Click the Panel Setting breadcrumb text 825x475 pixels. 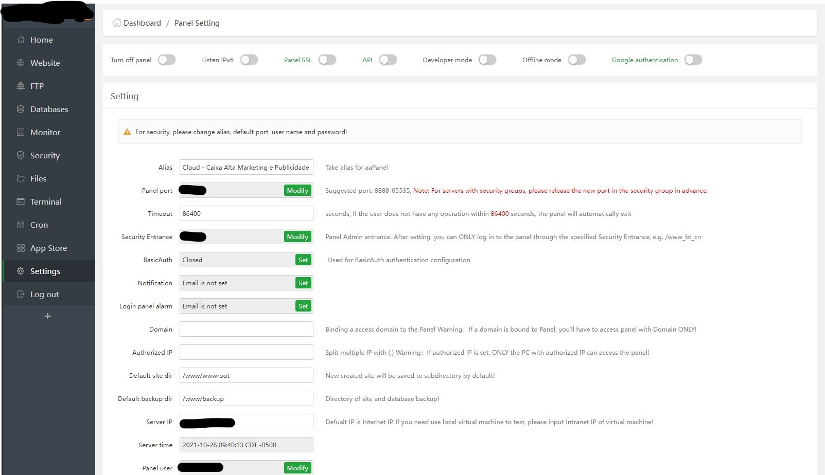(197, 23)
